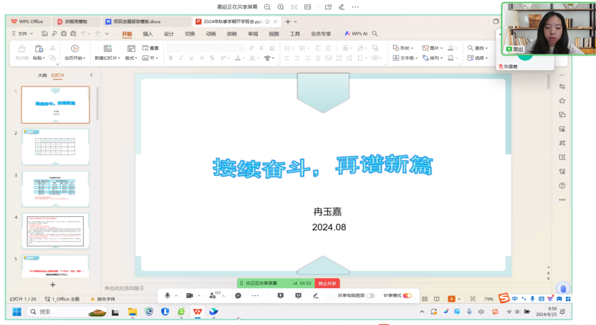Click the microphone icon in meeting toolbar

[x=168, y=296]
